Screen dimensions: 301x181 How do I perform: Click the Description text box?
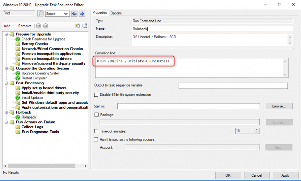point(212,40)
